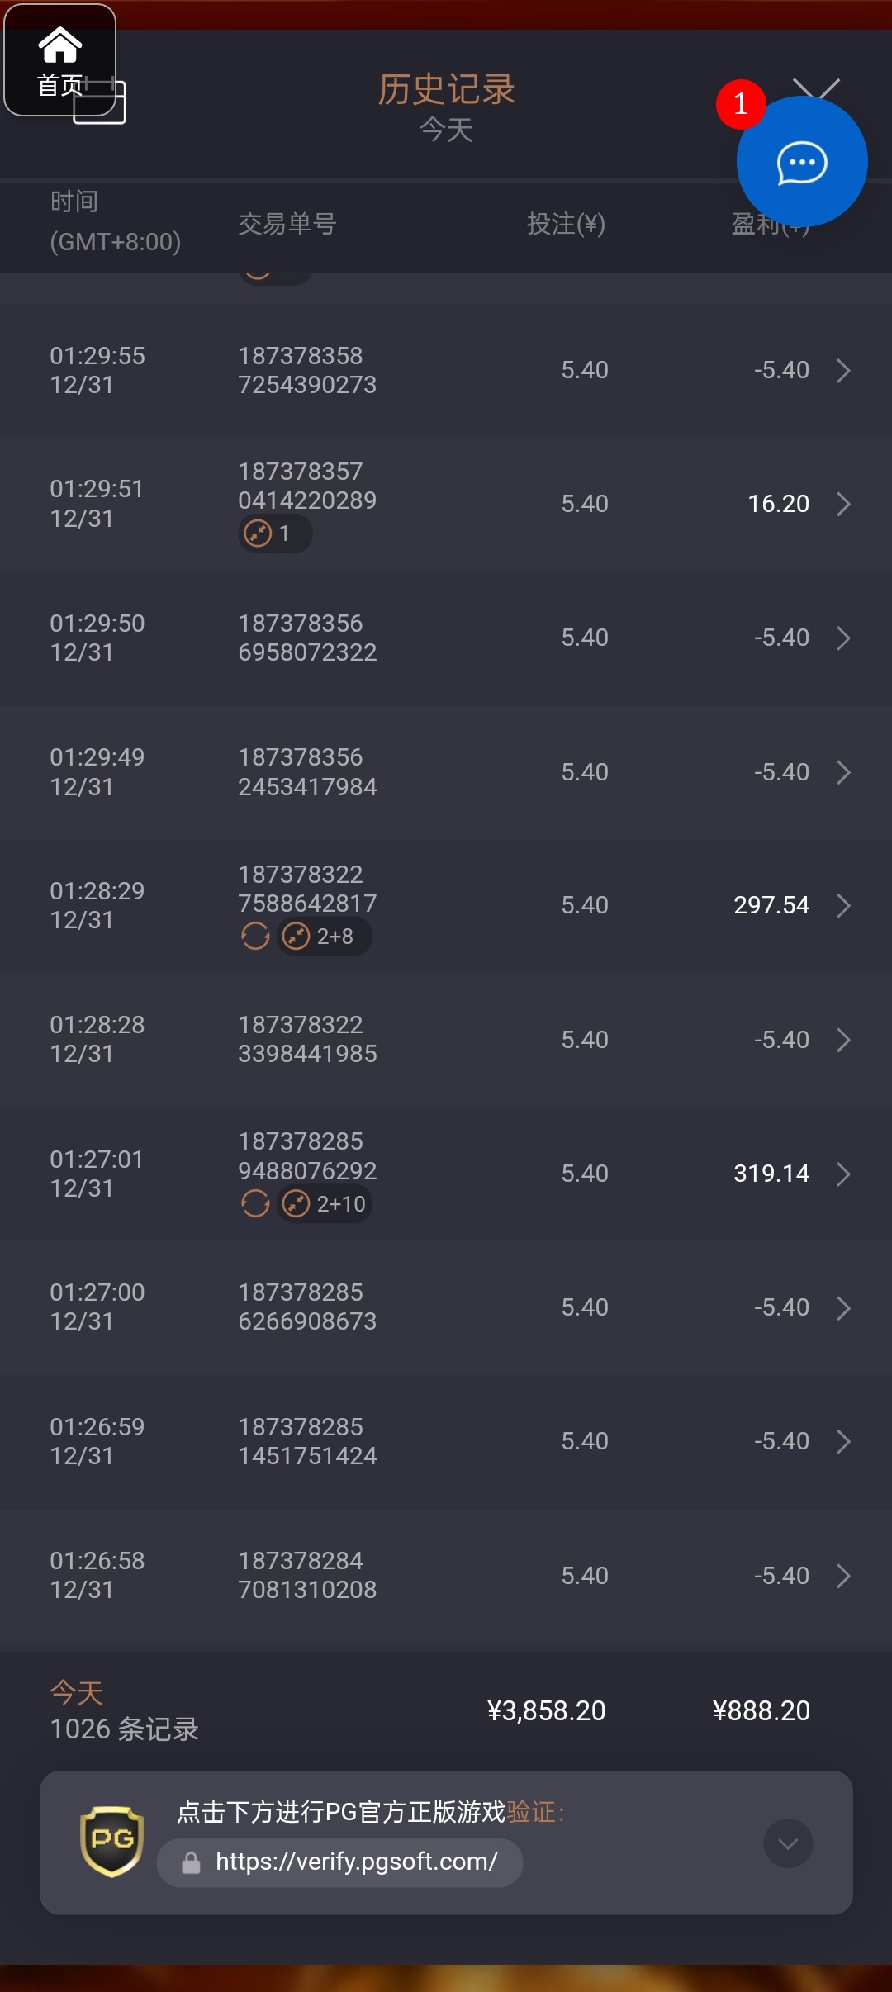The height and width of the screenshot is (1992, 892).
Task: Click the PG shield logo icon
Action: pyautogui.click(x=111, y=1841)
